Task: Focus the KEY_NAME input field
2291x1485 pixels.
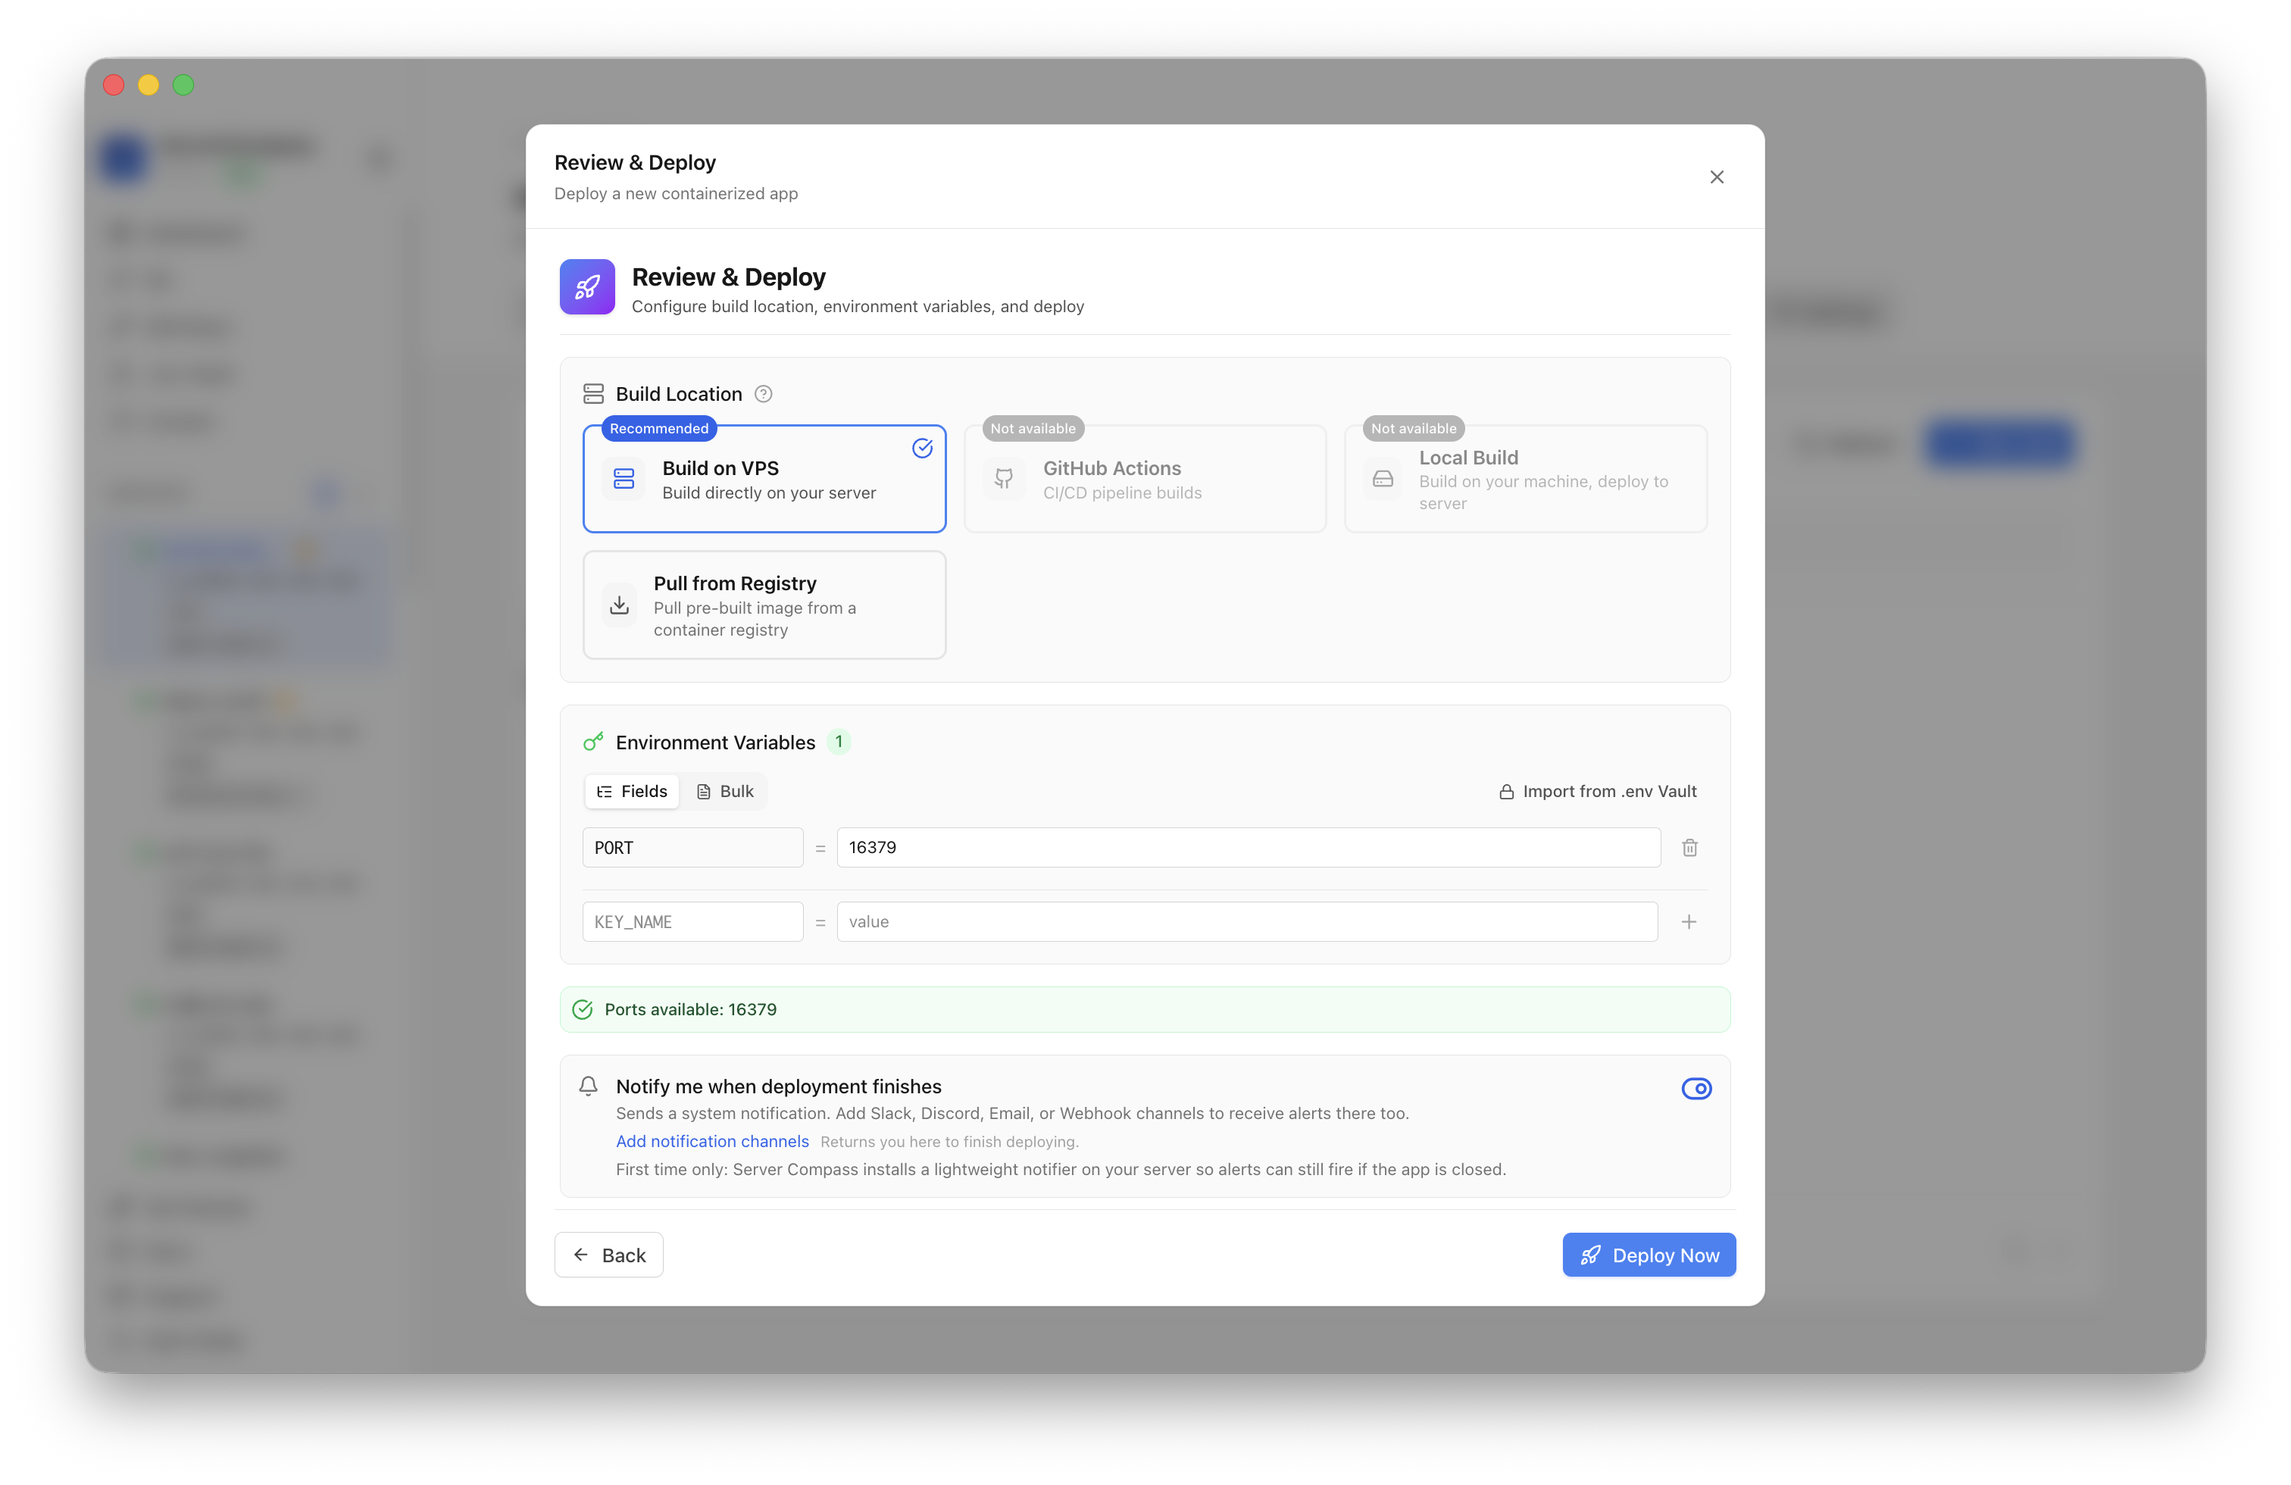Action: click(692, 921)
